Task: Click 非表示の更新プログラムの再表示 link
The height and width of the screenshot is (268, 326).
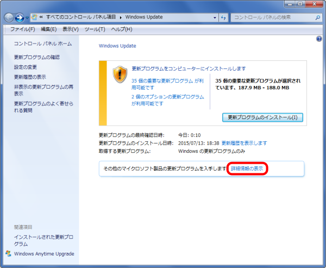Action: [43, 90]
